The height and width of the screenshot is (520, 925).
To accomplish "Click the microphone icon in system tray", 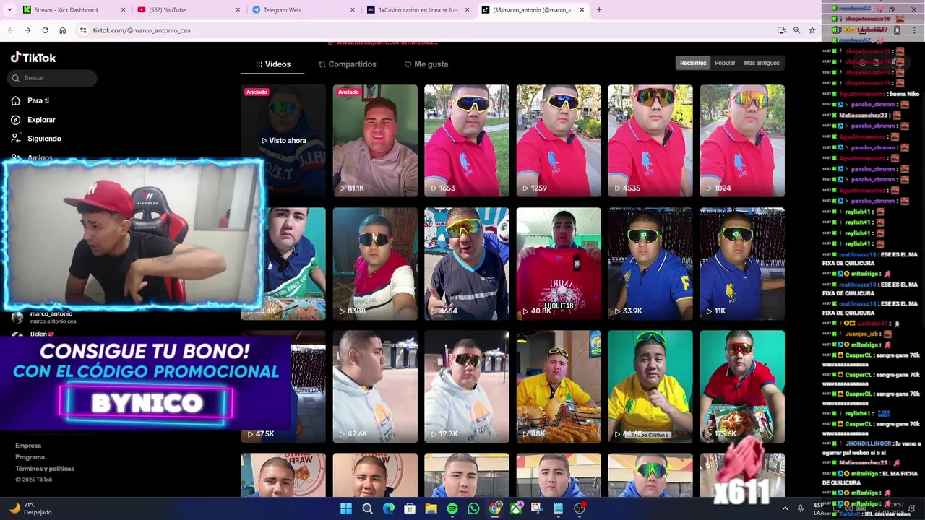I will [x=800, y=508].
